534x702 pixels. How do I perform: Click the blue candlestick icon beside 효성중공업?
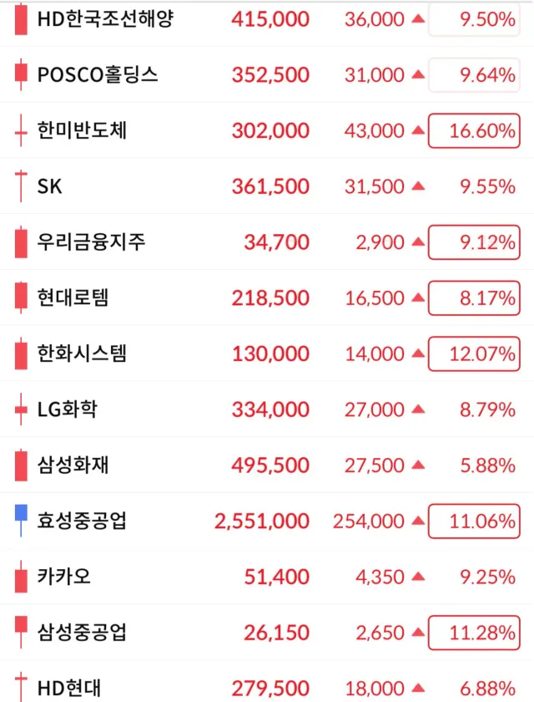click(21, 521)
